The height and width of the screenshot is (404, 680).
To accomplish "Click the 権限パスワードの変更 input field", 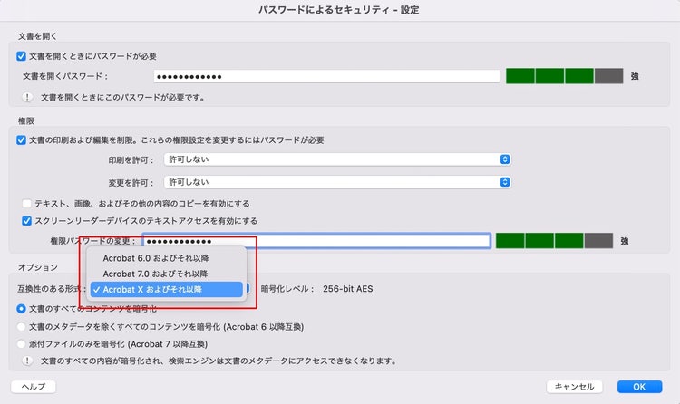I will pyautogui.click(x=316, y=241).
